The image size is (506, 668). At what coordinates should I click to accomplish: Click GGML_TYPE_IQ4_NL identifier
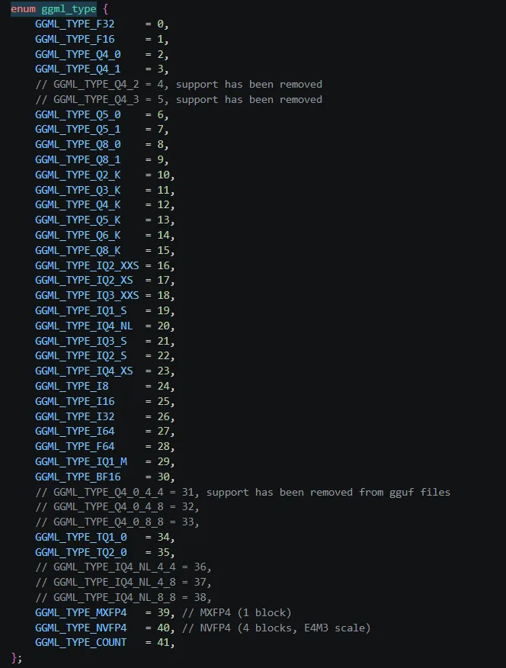84,326
